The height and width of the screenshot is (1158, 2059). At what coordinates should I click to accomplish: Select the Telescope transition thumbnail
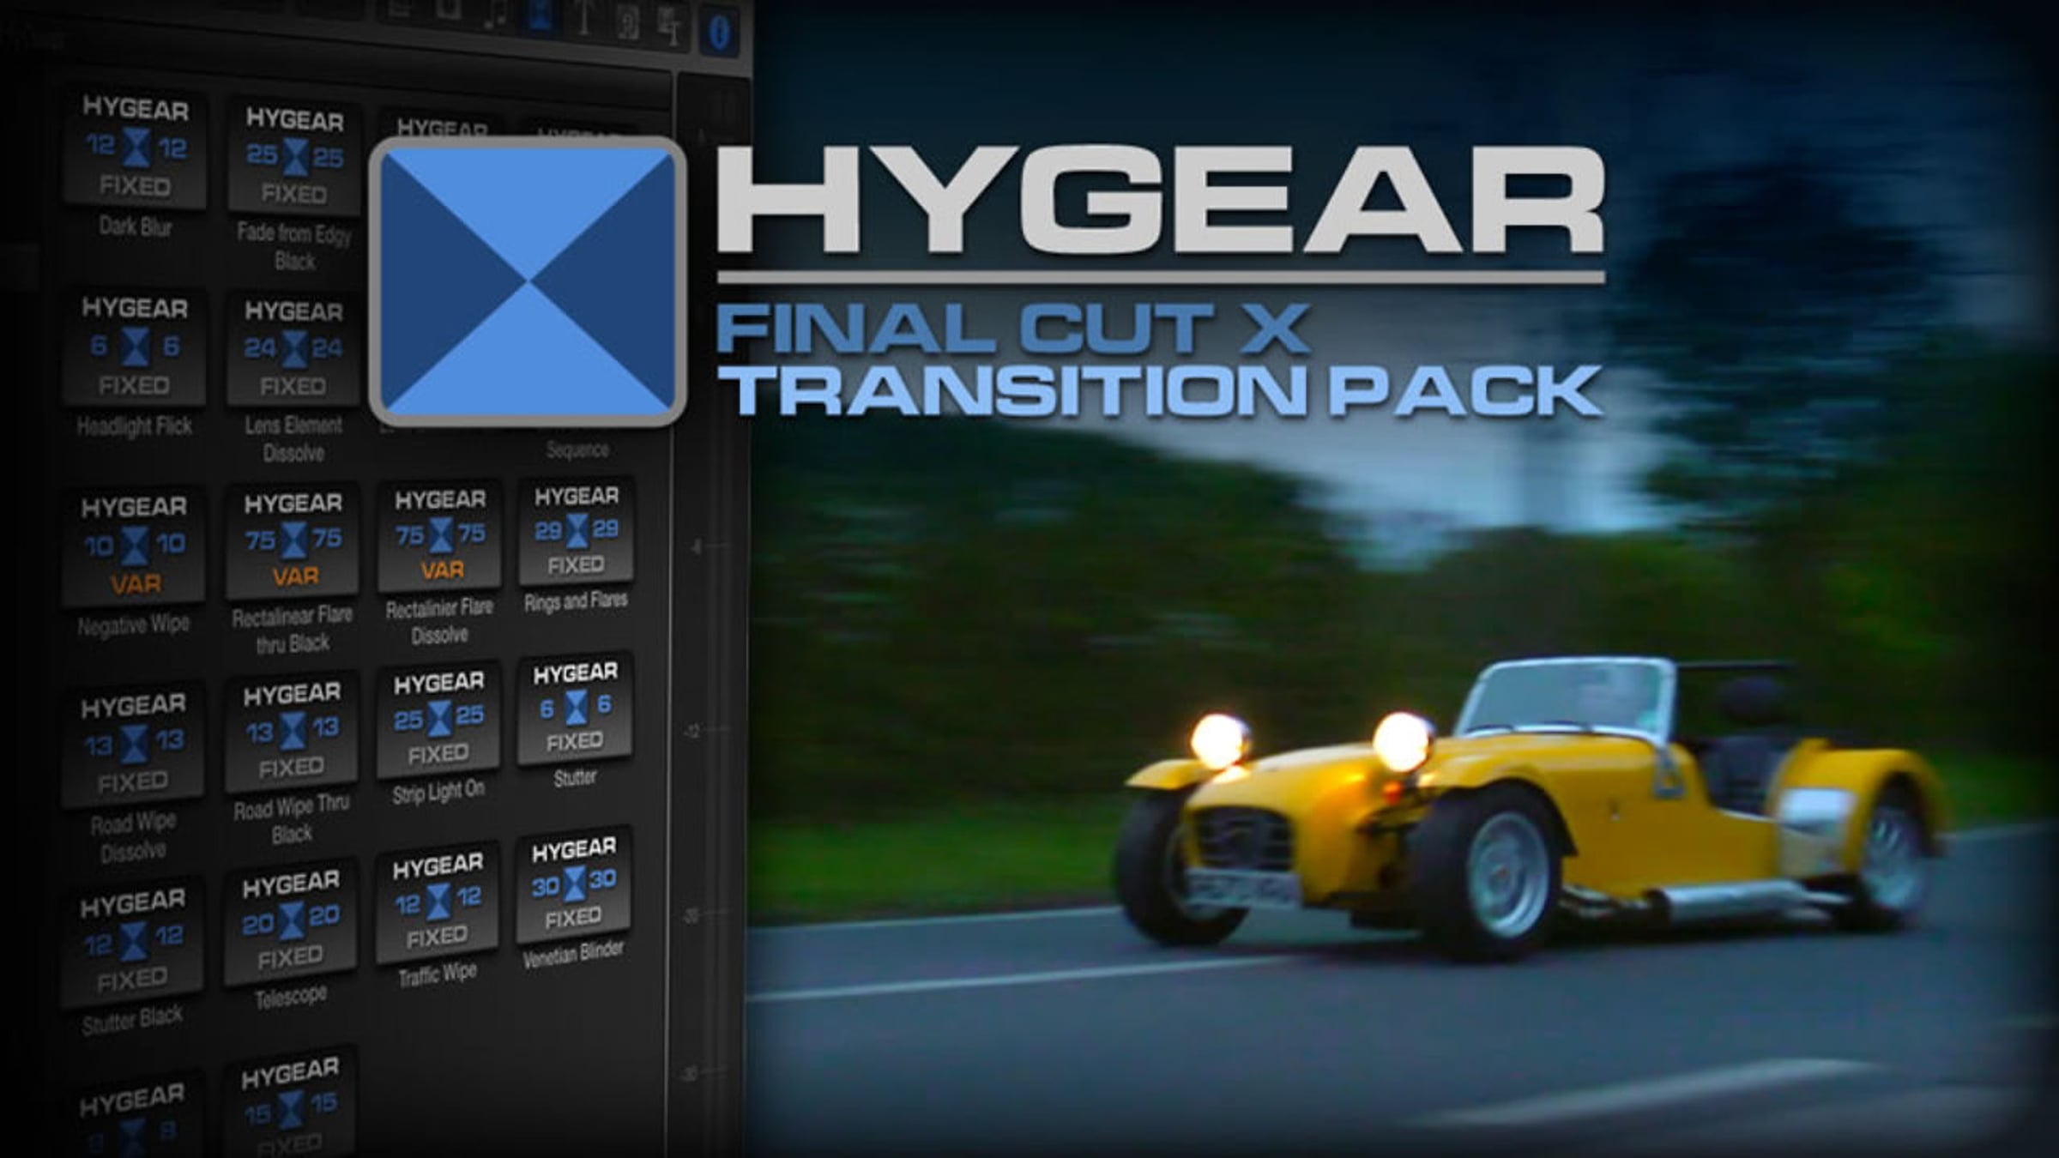click(x=291, y=921)
